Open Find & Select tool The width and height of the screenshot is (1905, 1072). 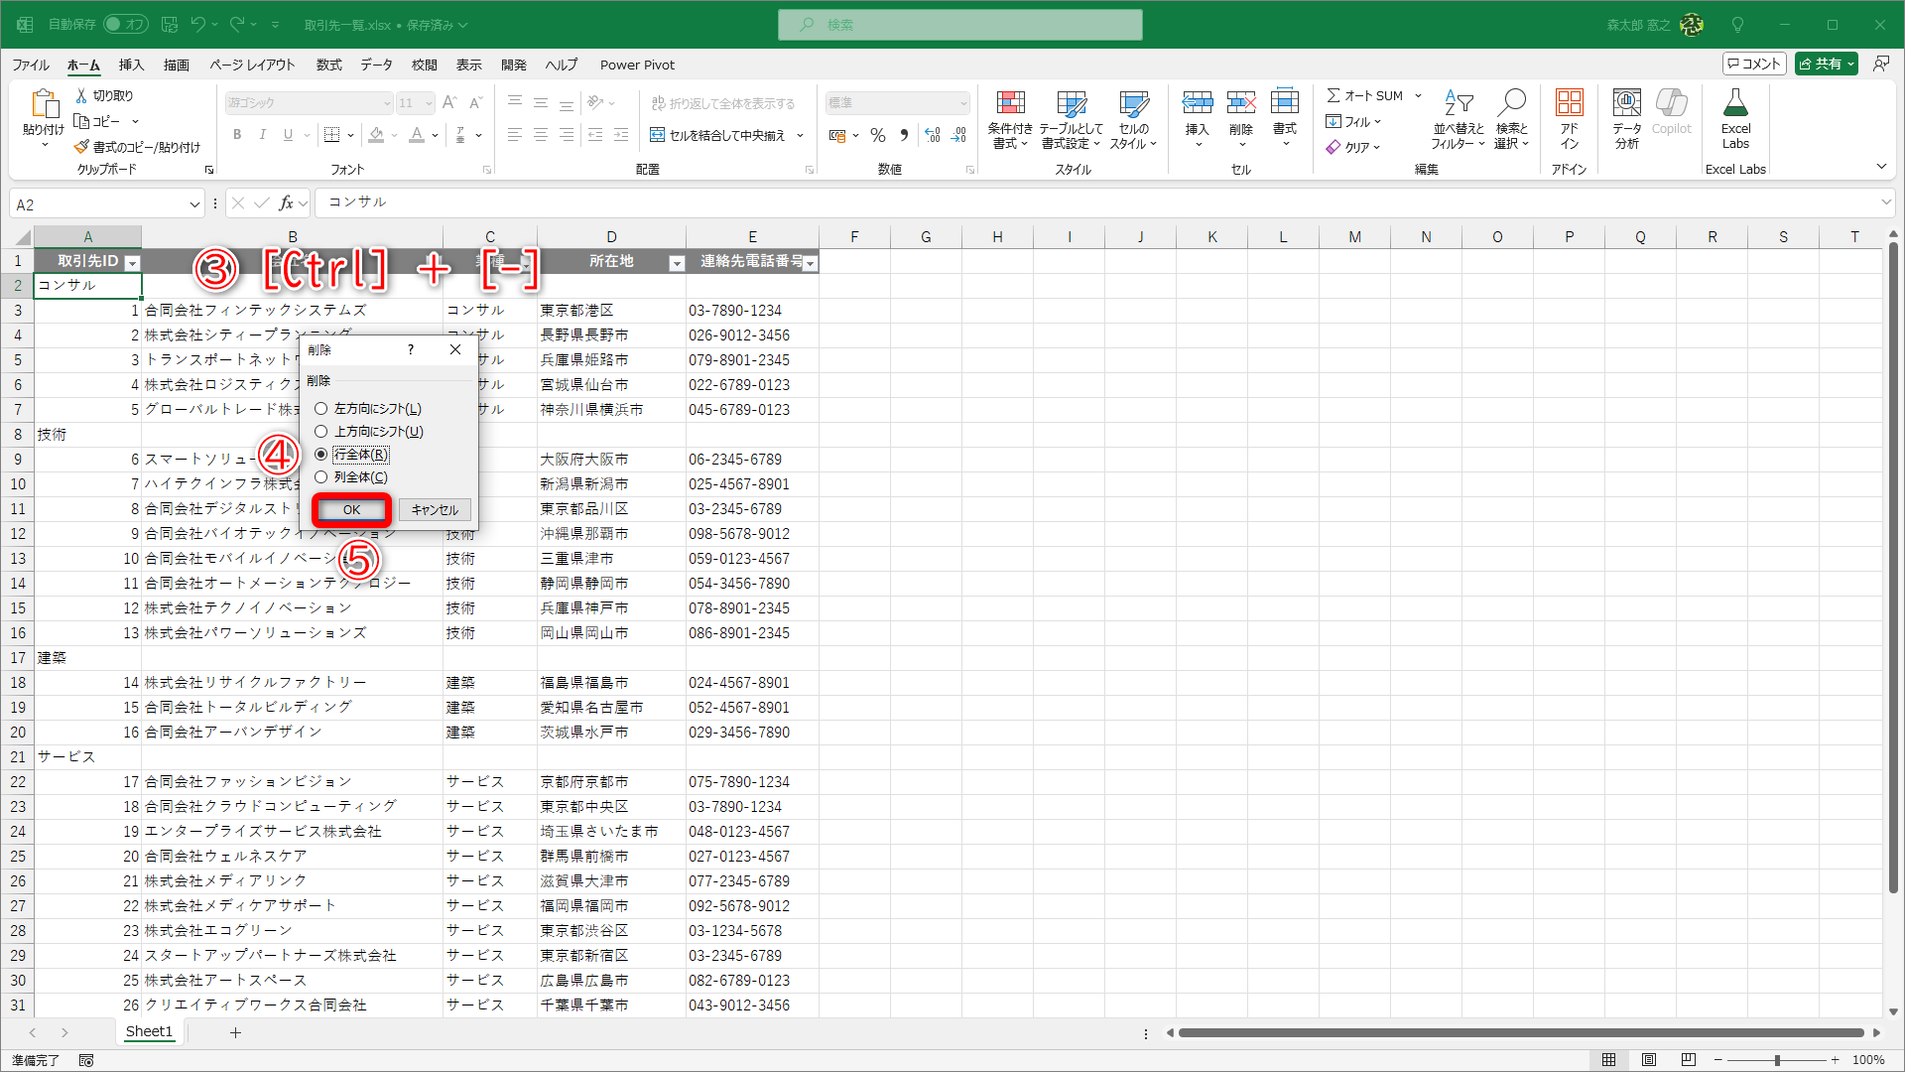[1511, 103]
